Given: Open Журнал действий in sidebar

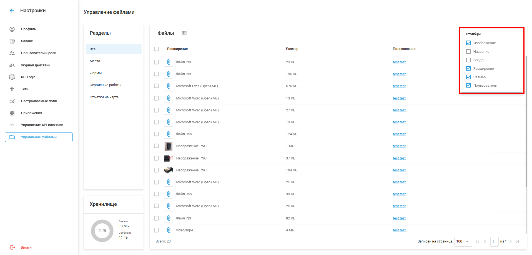Looking at the screenshot, I should (36, 65).
